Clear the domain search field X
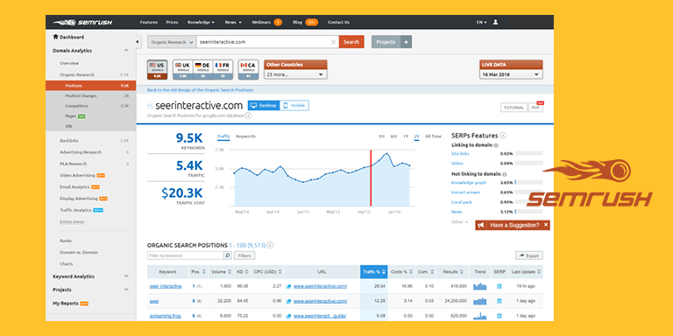This screenshot has height=336, width=673. [333, 42]
